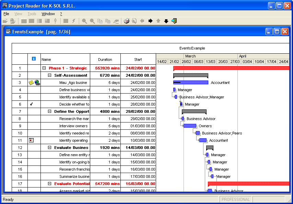293x204 pixels.
Task: Click the gray left arrow page button
Action: click(x=142, y=21)
